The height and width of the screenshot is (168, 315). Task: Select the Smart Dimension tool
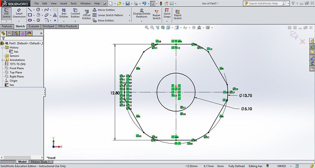coord(19,14)
